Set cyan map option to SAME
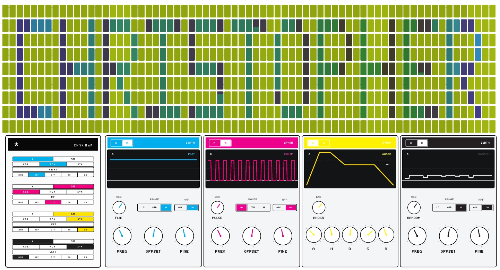This screenshot has height=270, width=500. coord(20,175)
